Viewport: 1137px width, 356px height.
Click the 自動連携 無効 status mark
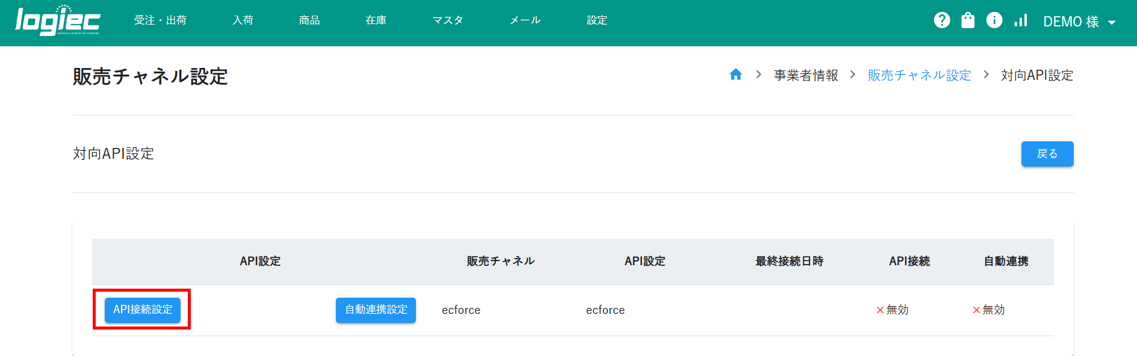point(988,310)
